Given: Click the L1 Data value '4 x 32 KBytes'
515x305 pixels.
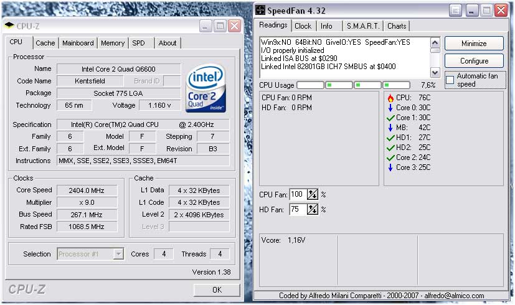Looking at the screenshot, I should 199,190.
